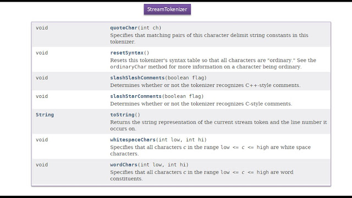Viewport: 352px width, 198px height.
Task: Click the void return type of quoteChar
Action: point(42,28)
